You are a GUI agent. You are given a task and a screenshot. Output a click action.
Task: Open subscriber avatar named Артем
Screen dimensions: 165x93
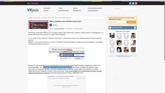click(x=126, y=50)
